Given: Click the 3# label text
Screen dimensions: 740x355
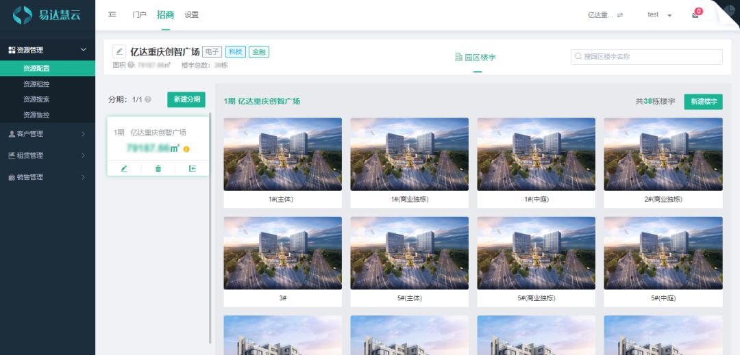Looking at the screenshot, I should coord(283,298).
